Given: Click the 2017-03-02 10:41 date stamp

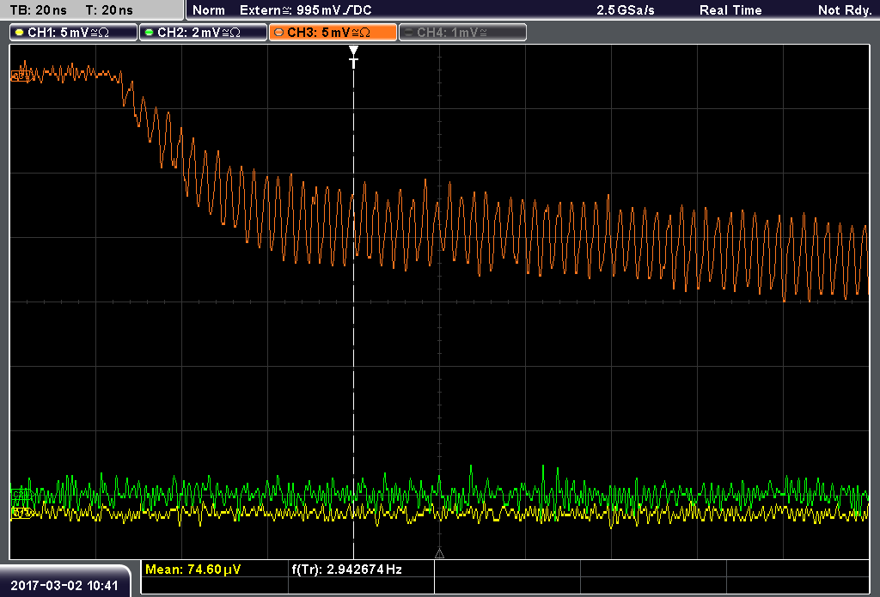Looking at the screenshot, I should coord(64,586).
